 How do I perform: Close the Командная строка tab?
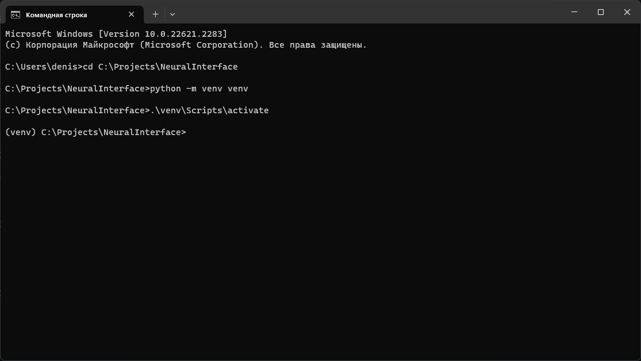click(x=130, y=14)
